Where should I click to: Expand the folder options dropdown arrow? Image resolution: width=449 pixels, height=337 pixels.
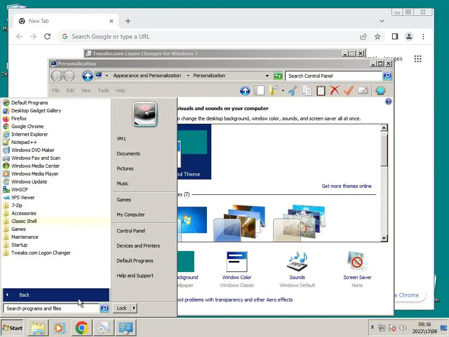tap(283, 90)
